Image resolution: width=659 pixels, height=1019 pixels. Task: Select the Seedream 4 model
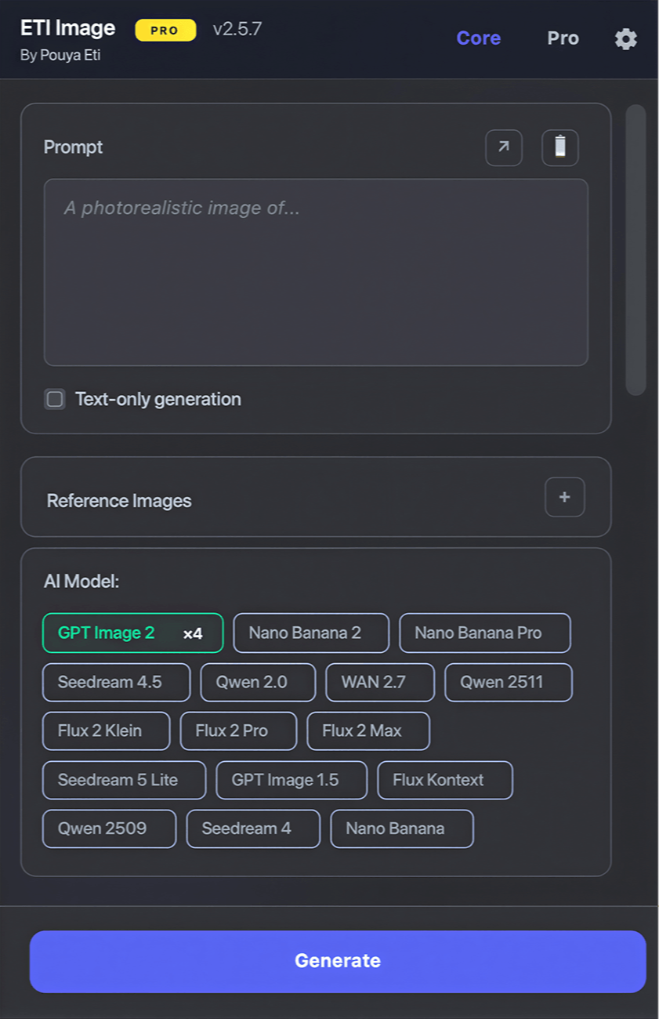pos(253,829)
